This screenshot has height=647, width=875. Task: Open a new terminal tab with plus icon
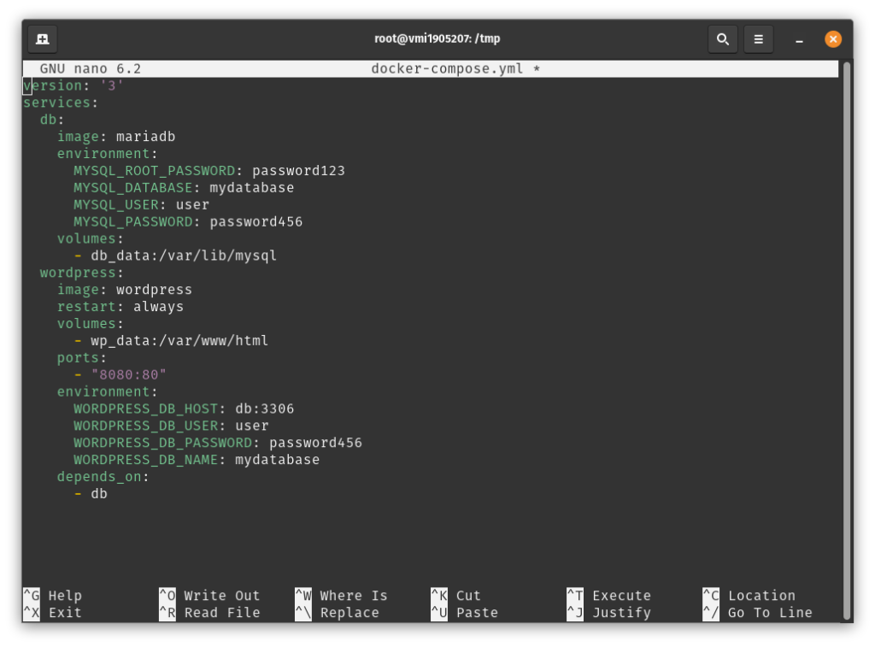[x=43, y=39]
